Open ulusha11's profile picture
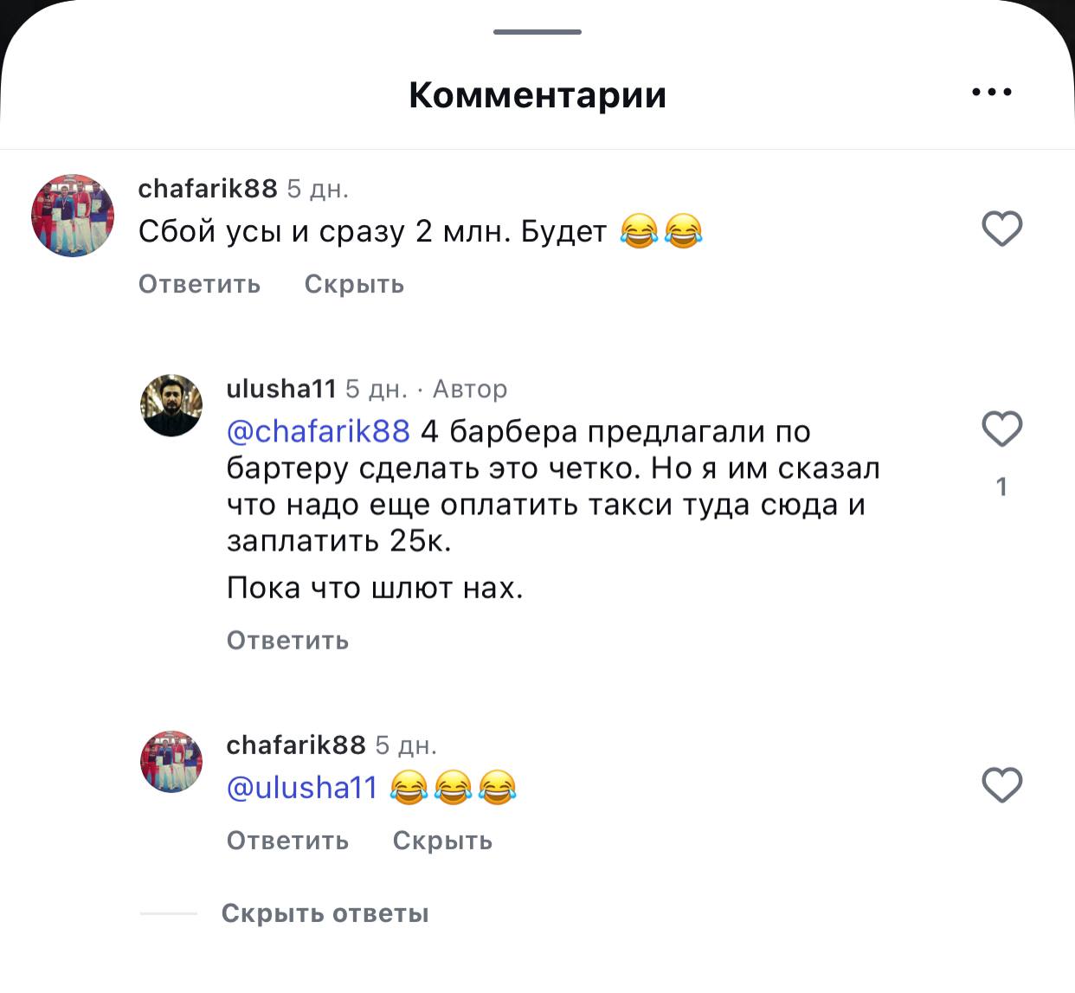Screen dimensions: 1075x993 171,405
